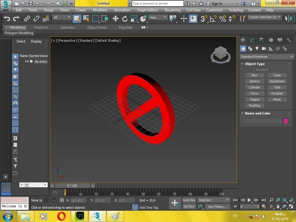296x222 pixels.
Task: Click the keyword search input field
Action: (158, 3)
